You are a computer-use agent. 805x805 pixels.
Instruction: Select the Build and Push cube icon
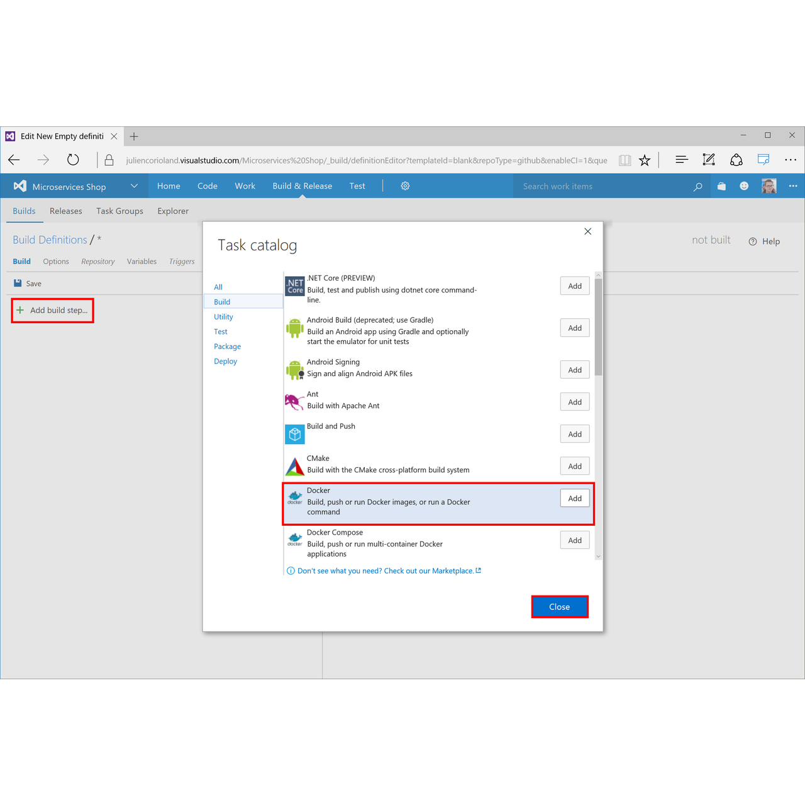[294, 434]
